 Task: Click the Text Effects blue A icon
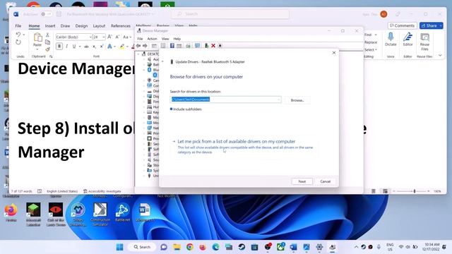coord(109,47)
